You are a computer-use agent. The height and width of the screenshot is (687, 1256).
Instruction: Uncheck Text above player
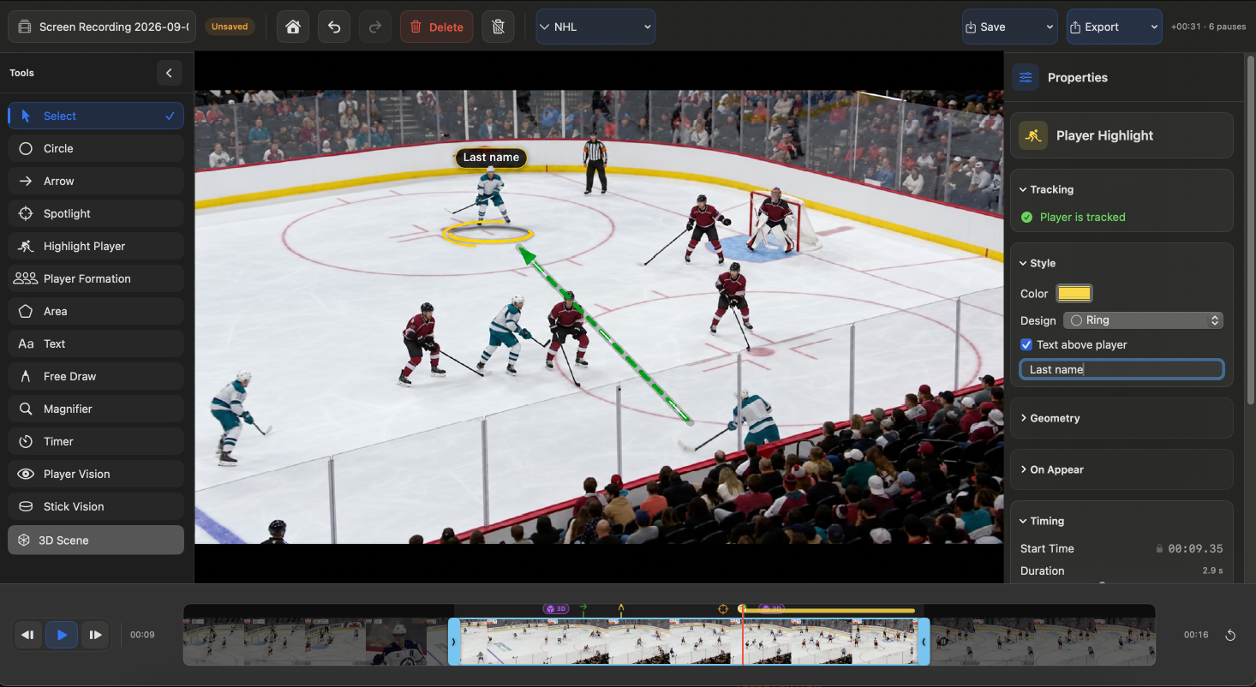click(1026, 344)
